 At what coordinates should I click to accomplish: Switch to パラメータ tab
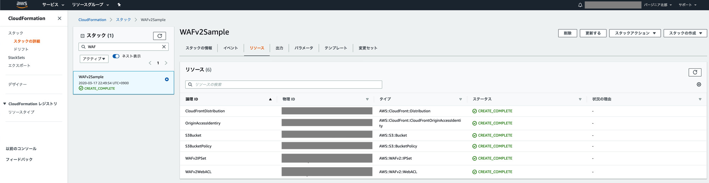pos(304,48)
